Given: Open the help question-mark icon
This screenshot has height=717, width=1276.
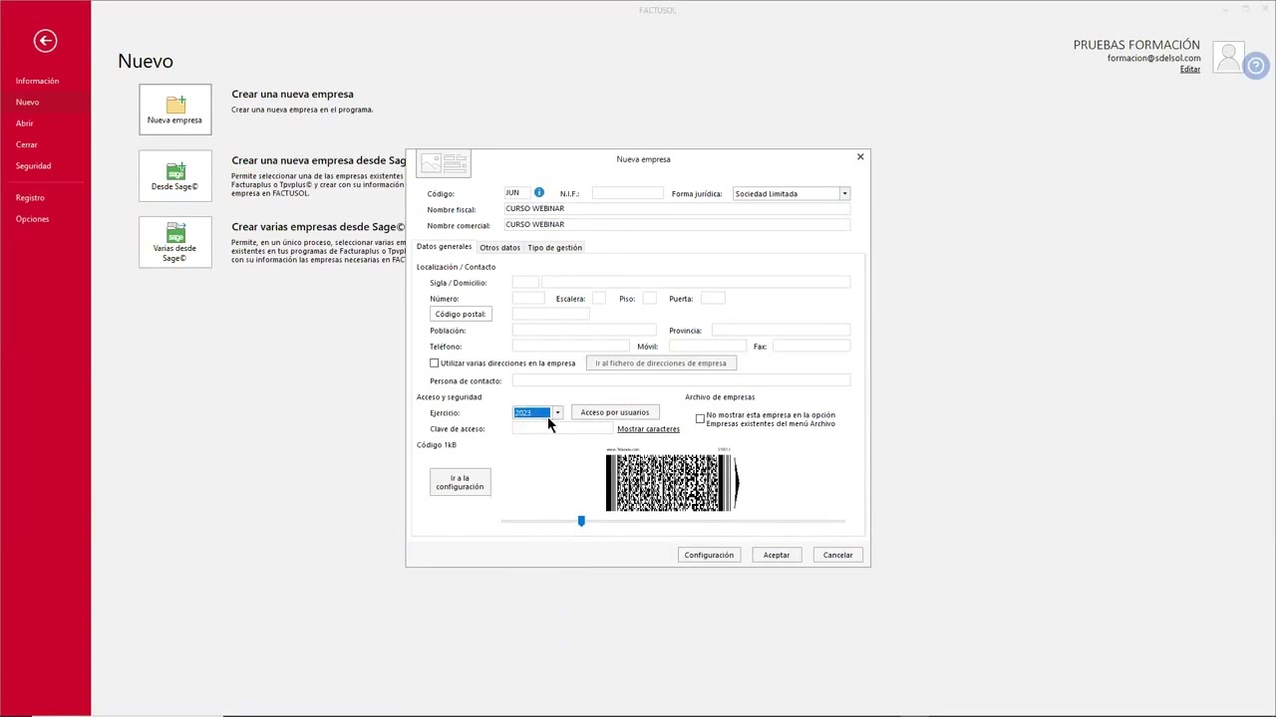Looking at the screenshot, I should (x=1256, y=67).
